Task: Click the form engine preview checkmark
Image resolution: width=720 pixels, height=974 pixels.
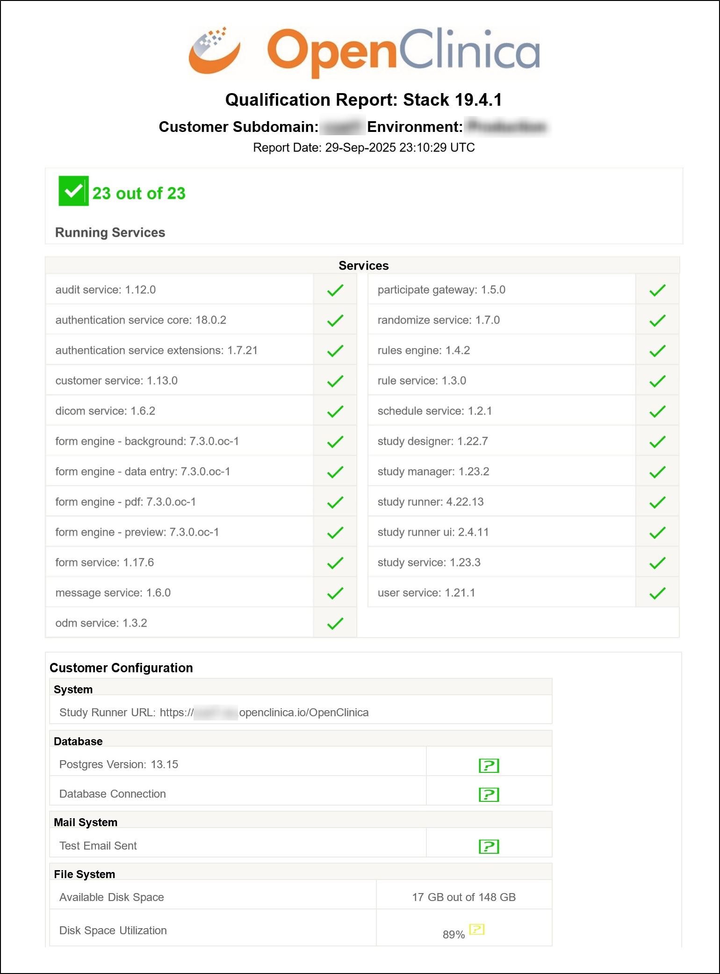Action: [335, 532]
